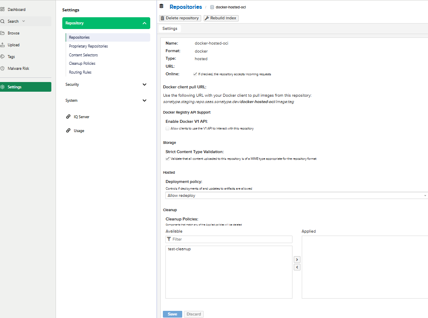The width and height of the screenshot is (428, 318).
Task: Click the wrench icon on Rebuild index
Action: [x=207, y=18]
